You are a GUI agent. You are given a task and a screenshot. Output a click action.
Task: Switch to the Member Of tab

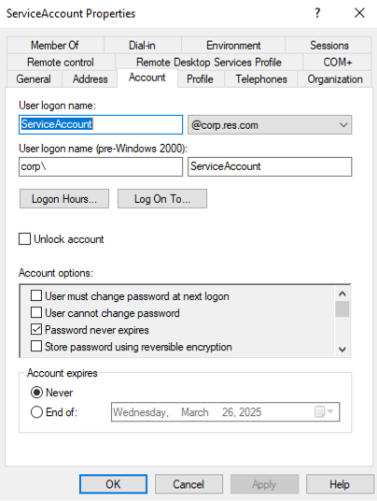click(55, 45)
